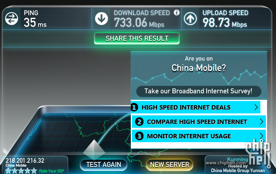This screenshot has height=174, width=276.
Task: Expand Monitor Internet Usage chevron
Action: click(262, 136)
